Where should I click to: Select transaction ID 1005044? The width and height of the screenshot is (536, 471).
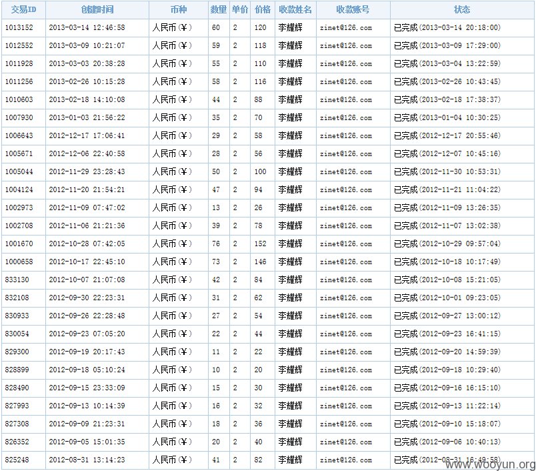(19, 171)
